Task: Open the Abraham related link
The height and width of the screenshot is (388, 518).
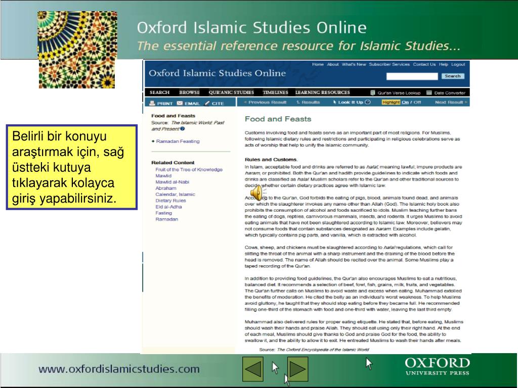Action: click(166, 188)
